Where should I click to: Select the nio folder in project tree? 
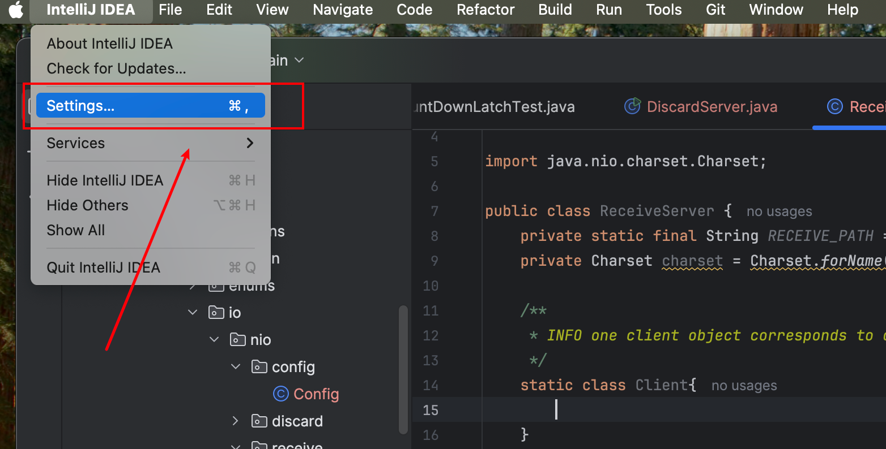point(261,340)
